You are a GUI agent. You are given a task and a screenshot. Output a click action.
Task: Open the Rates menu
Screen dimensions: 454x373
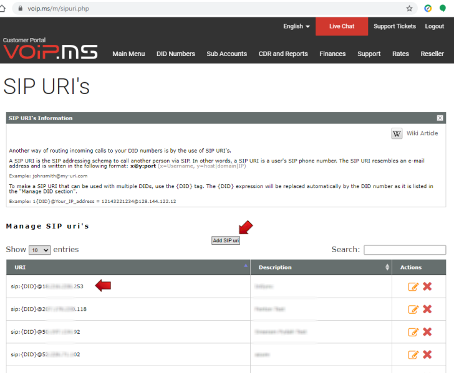click(400, 54)
